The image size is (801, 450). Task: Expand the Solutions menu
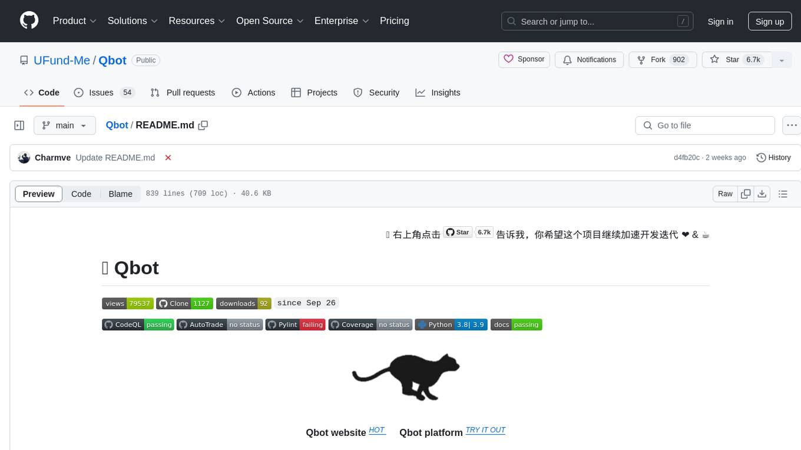(x=133, y=21)
